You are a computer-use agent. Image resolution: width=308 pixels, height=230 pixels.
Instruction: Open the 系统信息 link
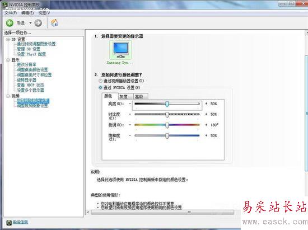coord(20,222)
